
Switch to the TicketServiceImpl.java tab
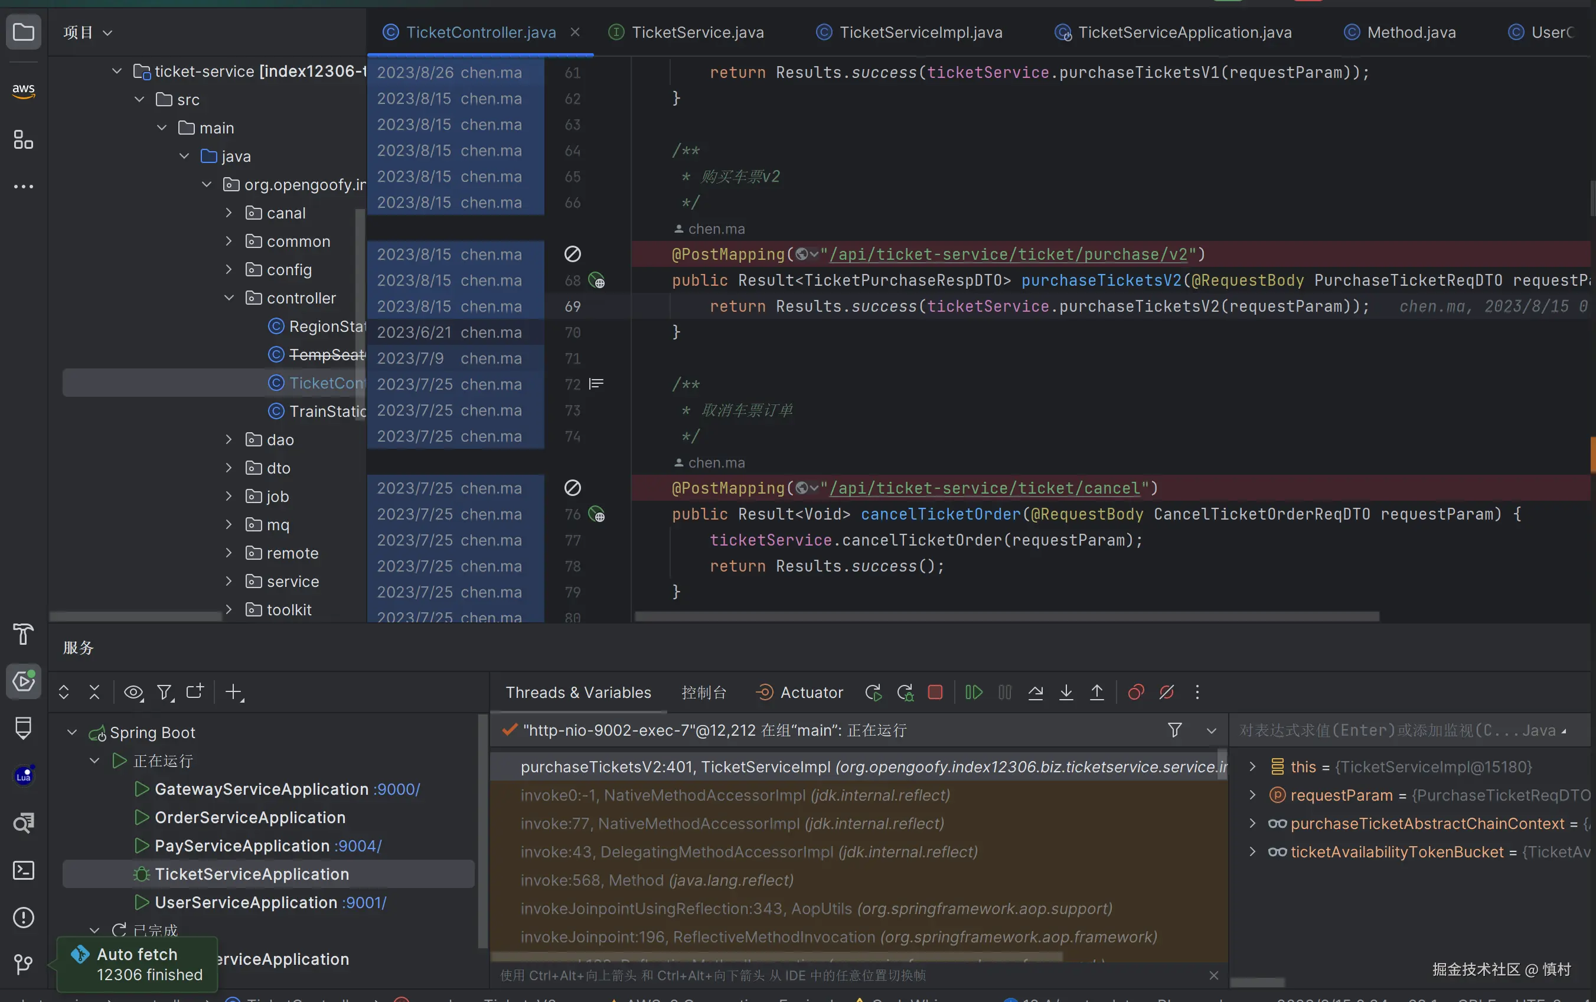[x=919, y=32]
